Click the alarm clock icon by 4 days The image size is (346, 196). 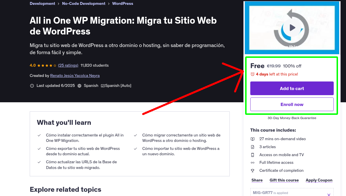click(x=252, y=74)
